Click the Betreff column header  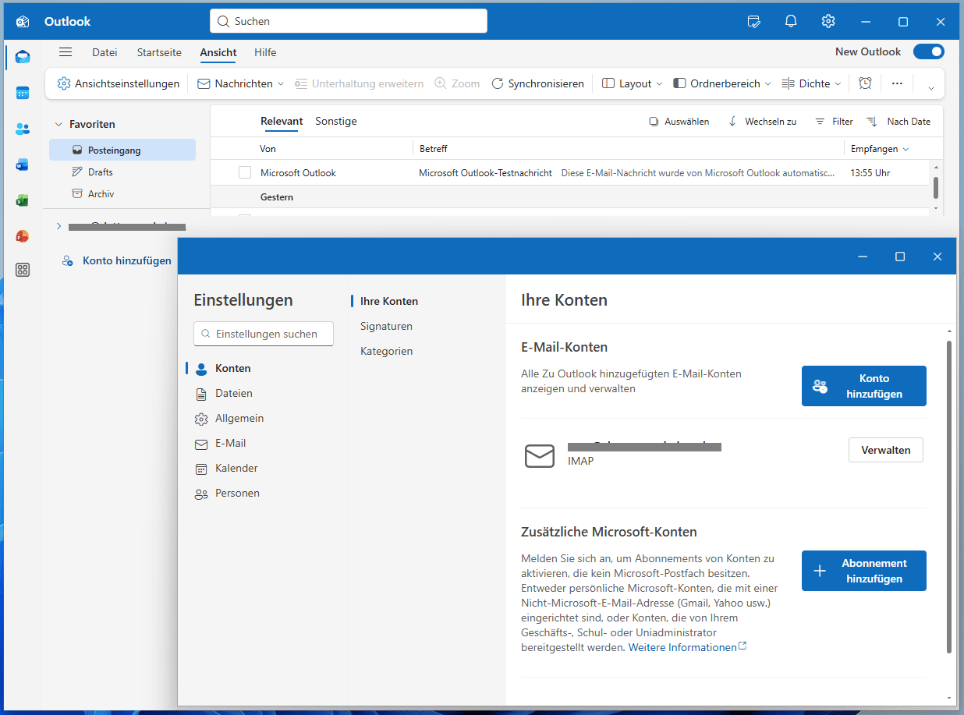click(x=434, y=148)
